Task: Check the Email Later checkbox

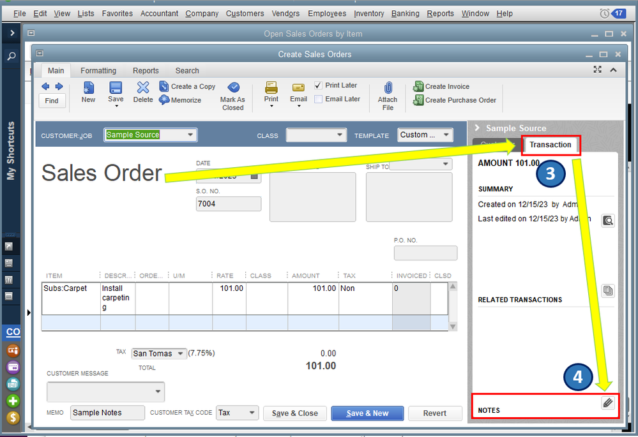Action: (x=319, y=99)
